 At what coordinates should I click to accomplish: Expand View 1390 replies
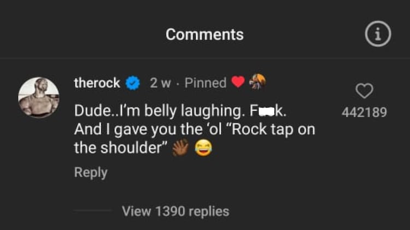coord(175,211)
